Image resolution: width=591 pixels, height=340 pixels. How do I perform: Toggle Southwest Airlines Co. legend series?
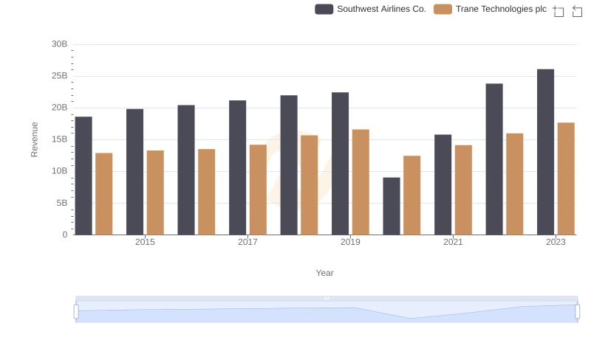[x=371, y=9]
